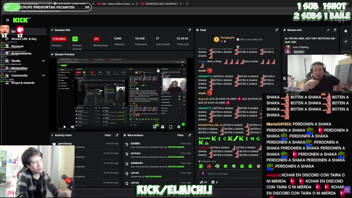The width and height of the screenshot is (352, 198).
Task: Expand the Studio sidebar section
Action: [x=43, y=61]
